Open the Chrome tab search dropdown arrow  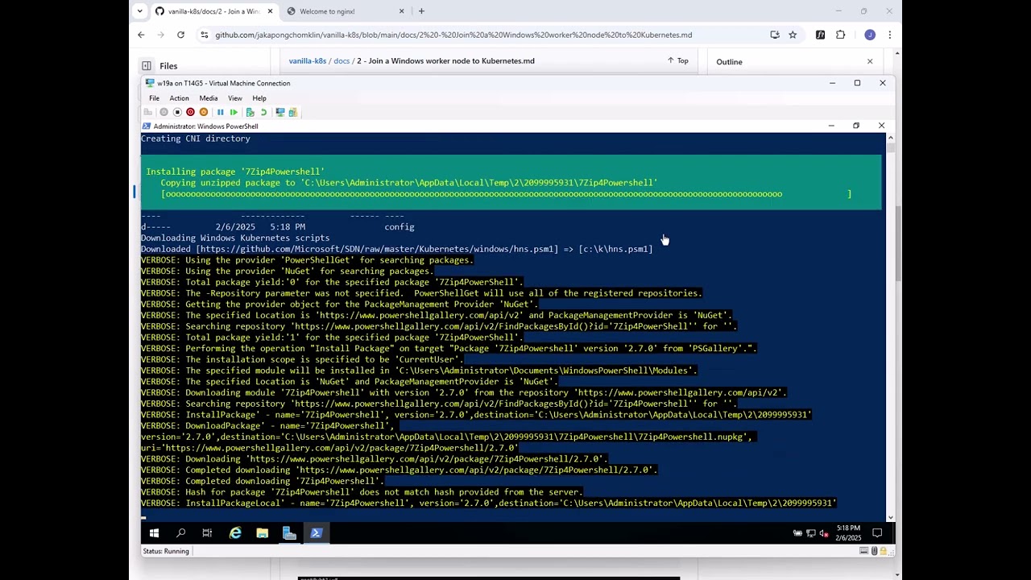[139, 11]
